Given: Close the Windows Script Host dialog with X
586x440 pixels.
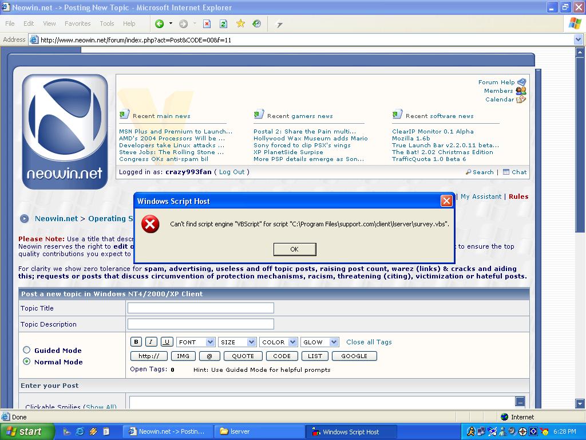Looking at the screenshot, I should pos(446,201).
